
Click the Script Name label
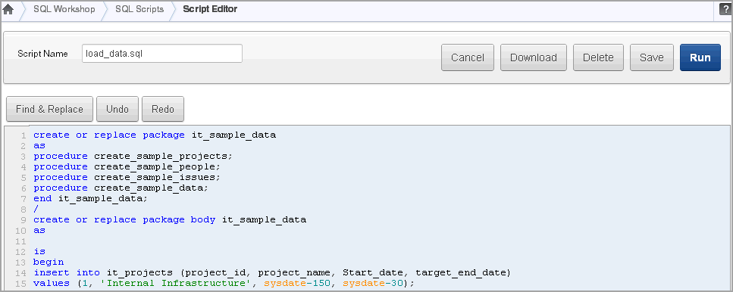click(x=42, y=54)
